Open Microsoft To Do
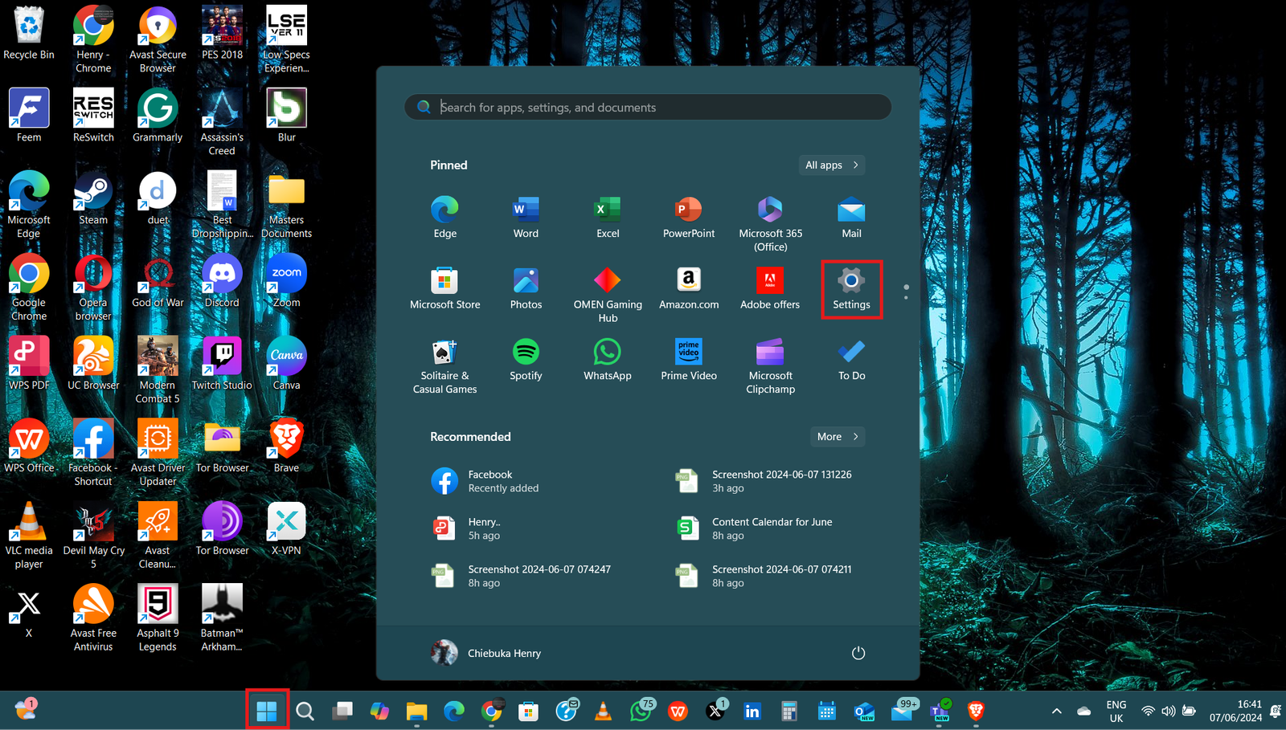The image size is (1286, 730). tap(850, 361)
